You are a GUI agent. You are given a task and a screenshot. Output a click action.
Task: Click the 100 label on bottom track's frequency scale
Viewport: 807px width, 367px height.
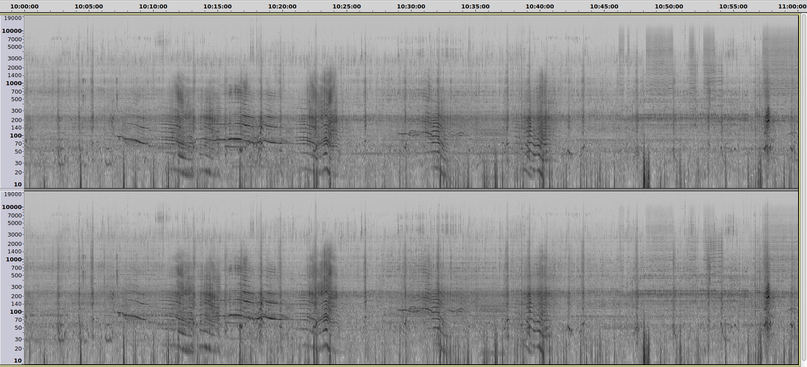click(x=16, y=312)
